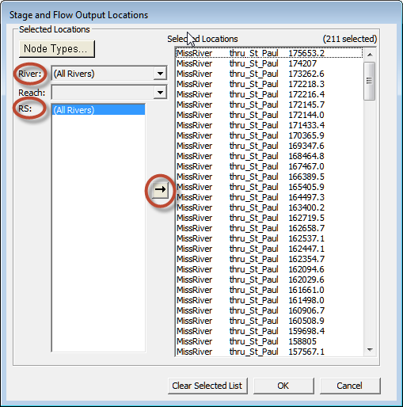Click the Clear Selected List button
Image resolution: width=403 pixels, height=407 pixels.
[x=207, y=386]
